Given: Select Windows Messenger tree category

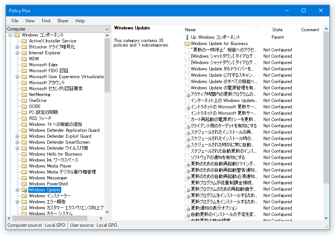Looking at the screenshot, I should (x=48, y=178).
